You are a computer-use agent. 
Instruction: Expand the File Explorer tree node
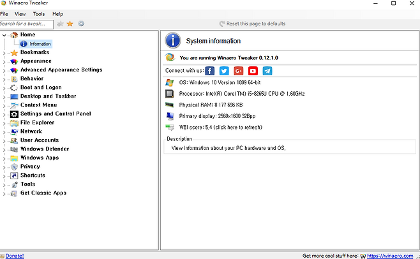click(x=4, y=123)
